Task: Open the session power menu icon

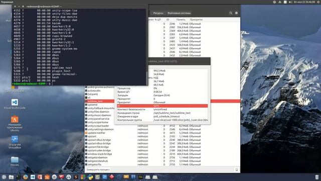Action: (318, 2)
